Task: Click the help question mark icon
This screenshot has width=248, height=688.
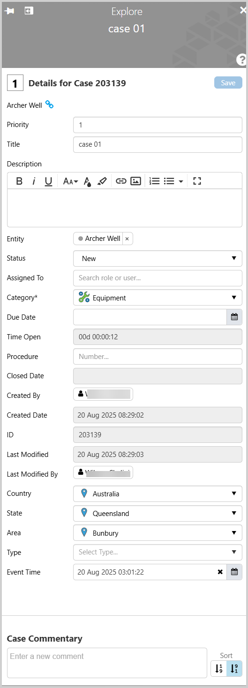Action: tap(242, 60)
